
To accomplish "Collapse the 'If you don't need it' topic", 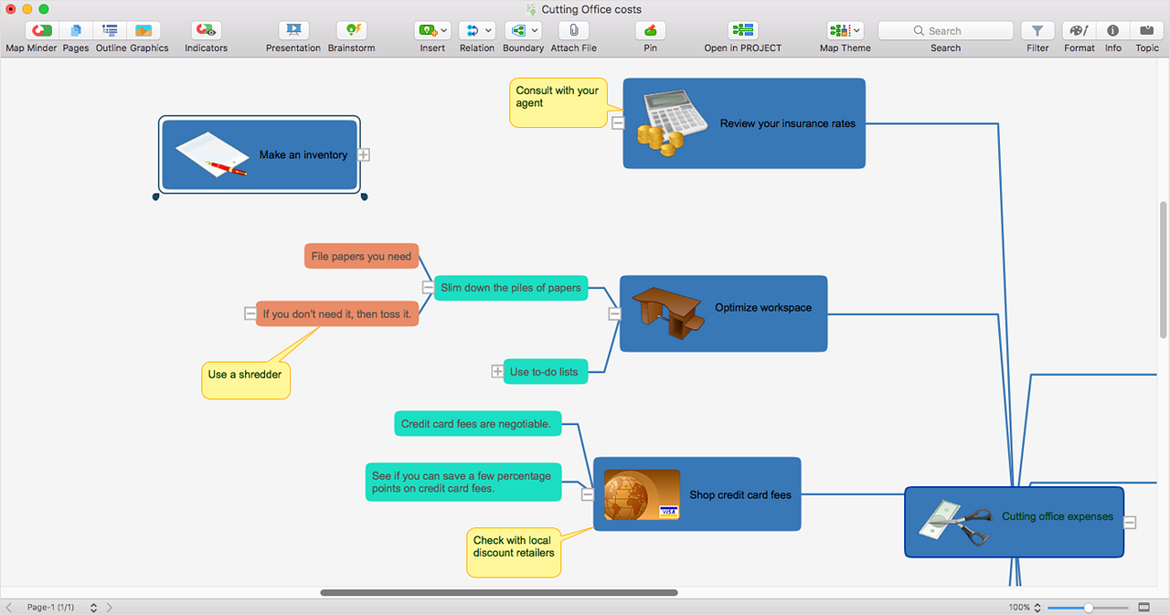I will click(x=250, y=313).
